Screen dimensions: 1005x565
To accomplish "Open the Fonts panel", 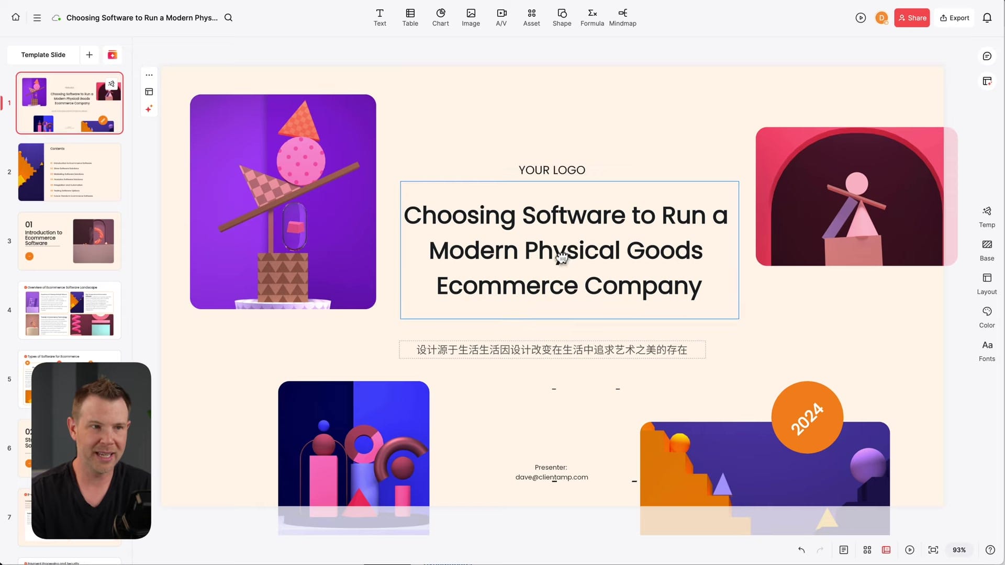I will [x=987, y=351].
